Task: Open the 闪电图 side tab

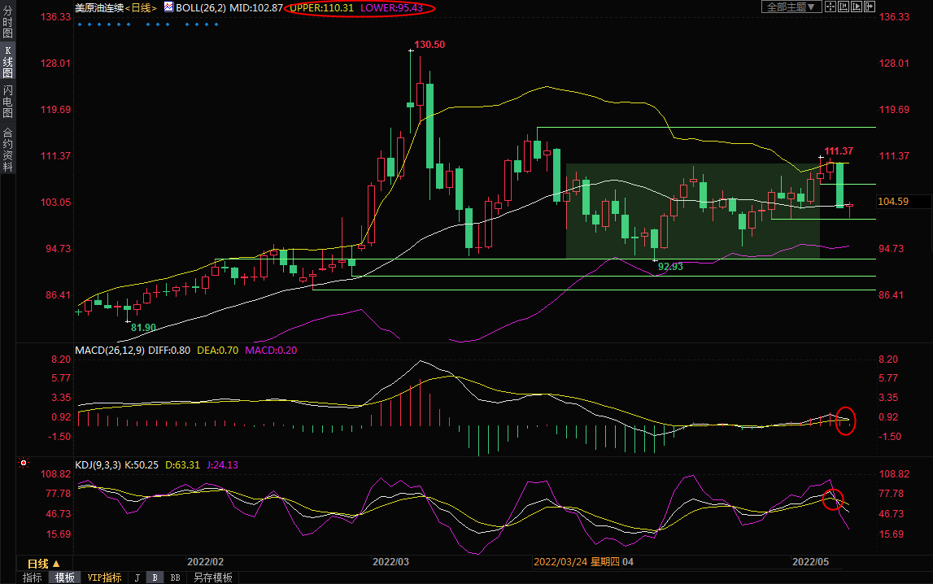Action: (7, 101)
